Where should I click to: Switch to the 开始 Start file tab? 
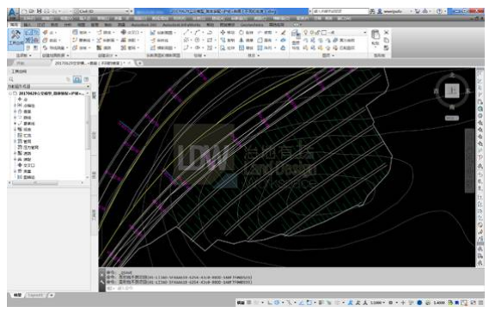pyautogui.click(x=21, y=63)
